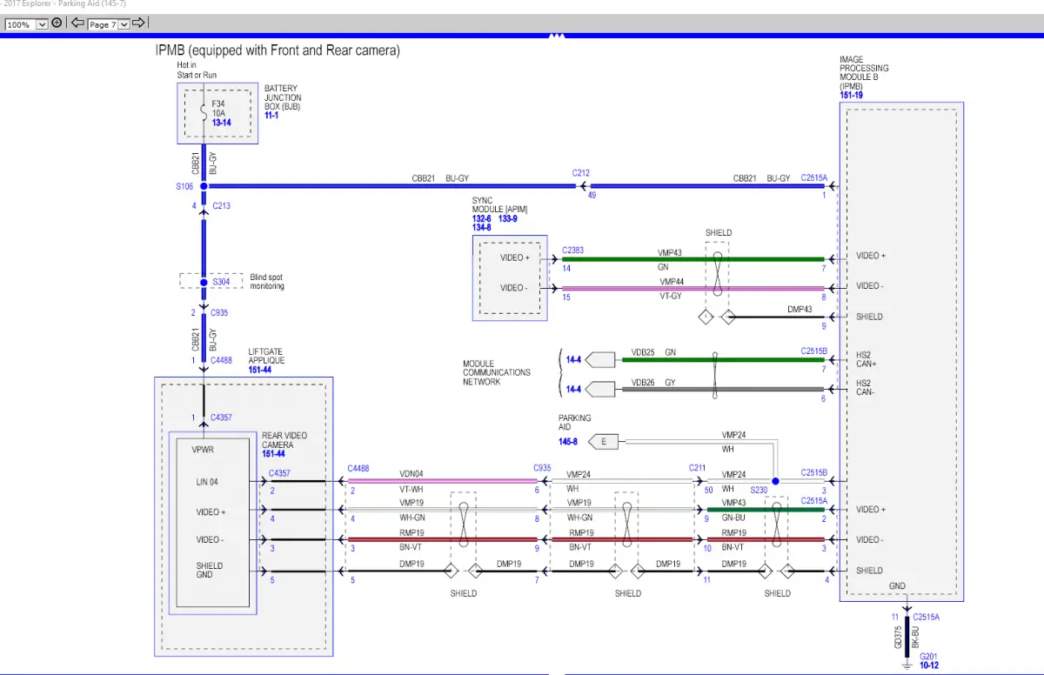Open SYNC module reference 132-6
1044x675 pixels.
[x=482, y=218]
